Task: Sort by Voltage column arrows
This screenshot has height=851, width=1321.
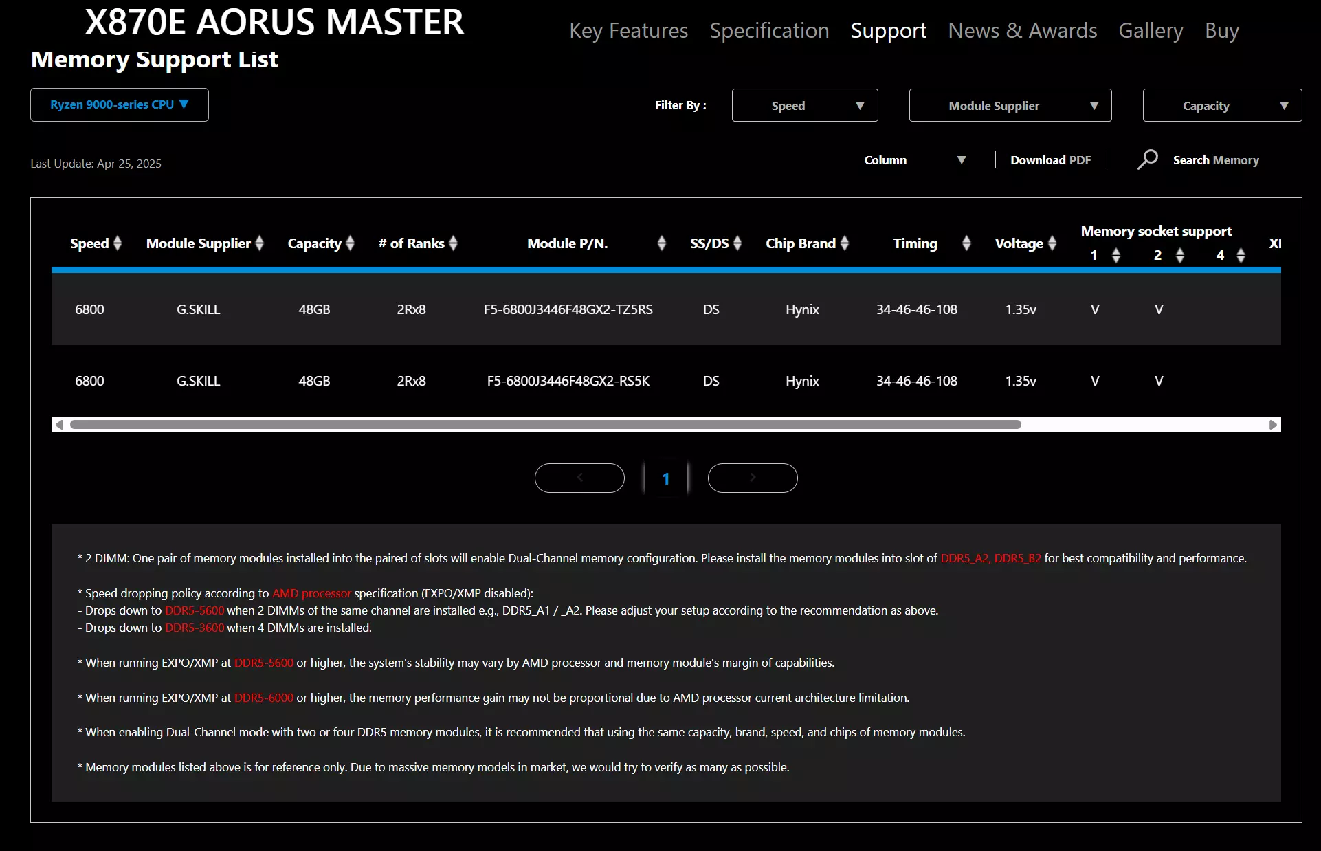Action: coord(1052,243)
